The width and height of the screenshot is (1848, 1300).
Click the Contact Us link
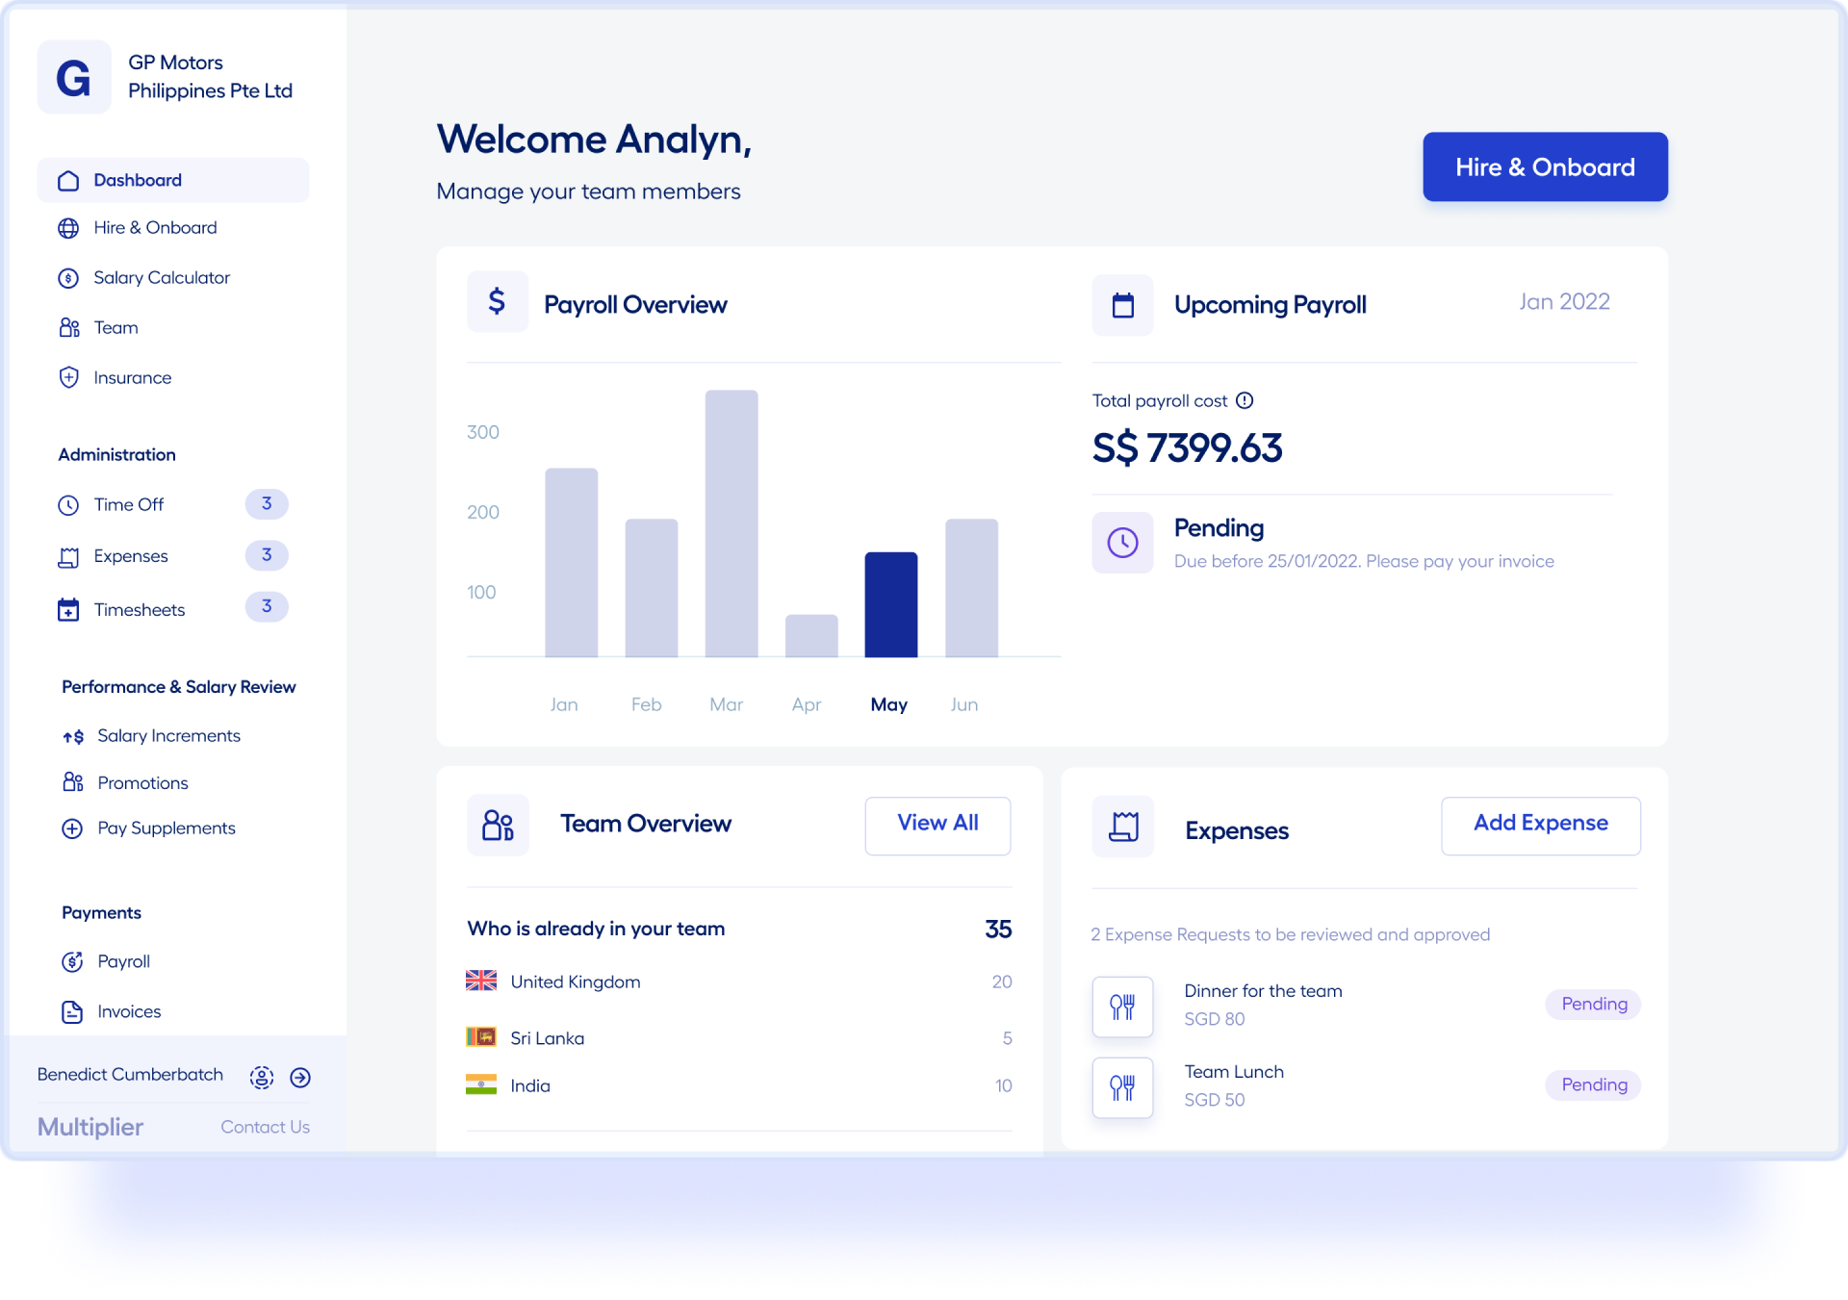(x=265, y=1127)
